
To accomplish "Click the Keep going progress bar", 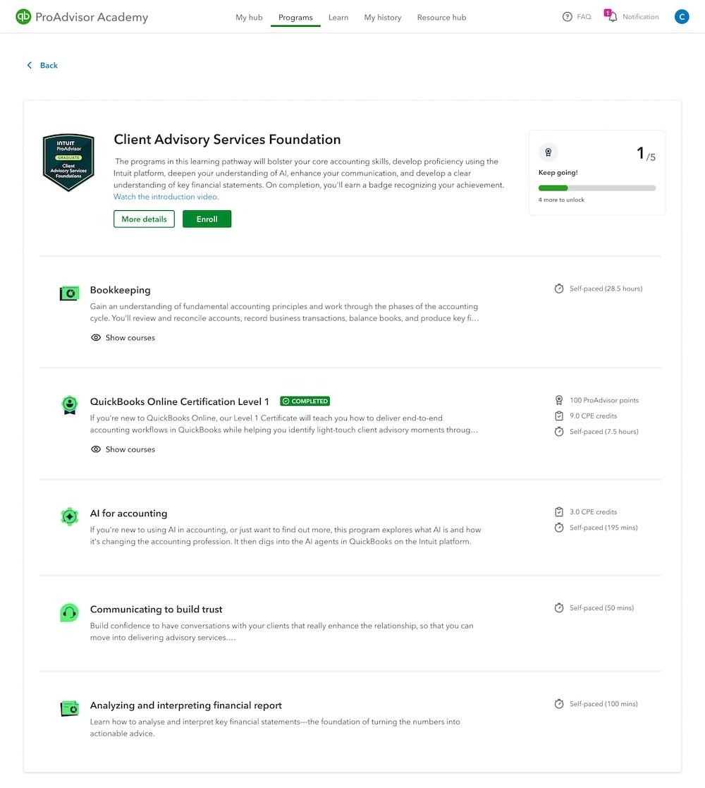I will [x=597, y=188].
